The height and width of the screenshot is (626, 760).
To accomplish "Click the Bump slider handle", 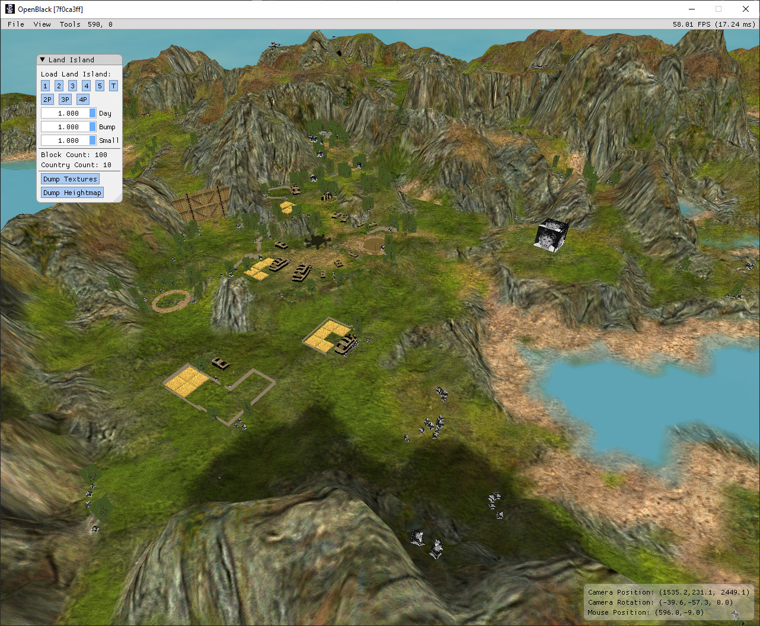I will pyautogui.click(x=92, y=127).
